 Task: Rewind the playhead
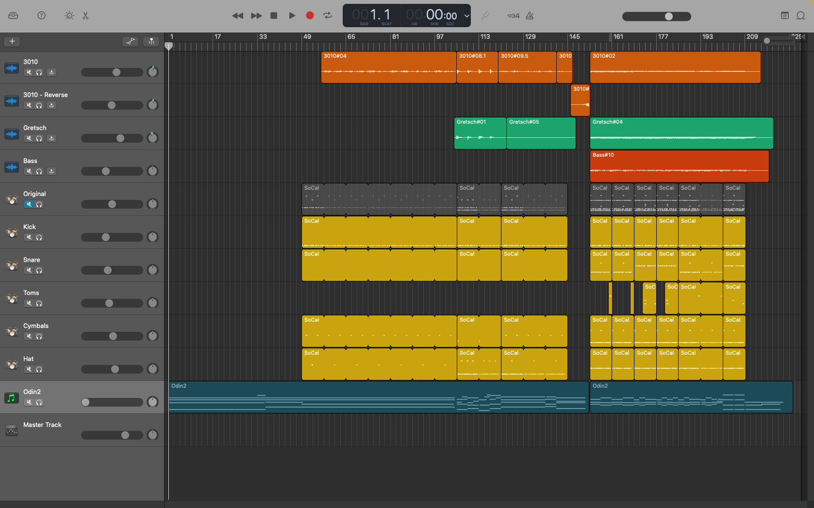(237, 16)
